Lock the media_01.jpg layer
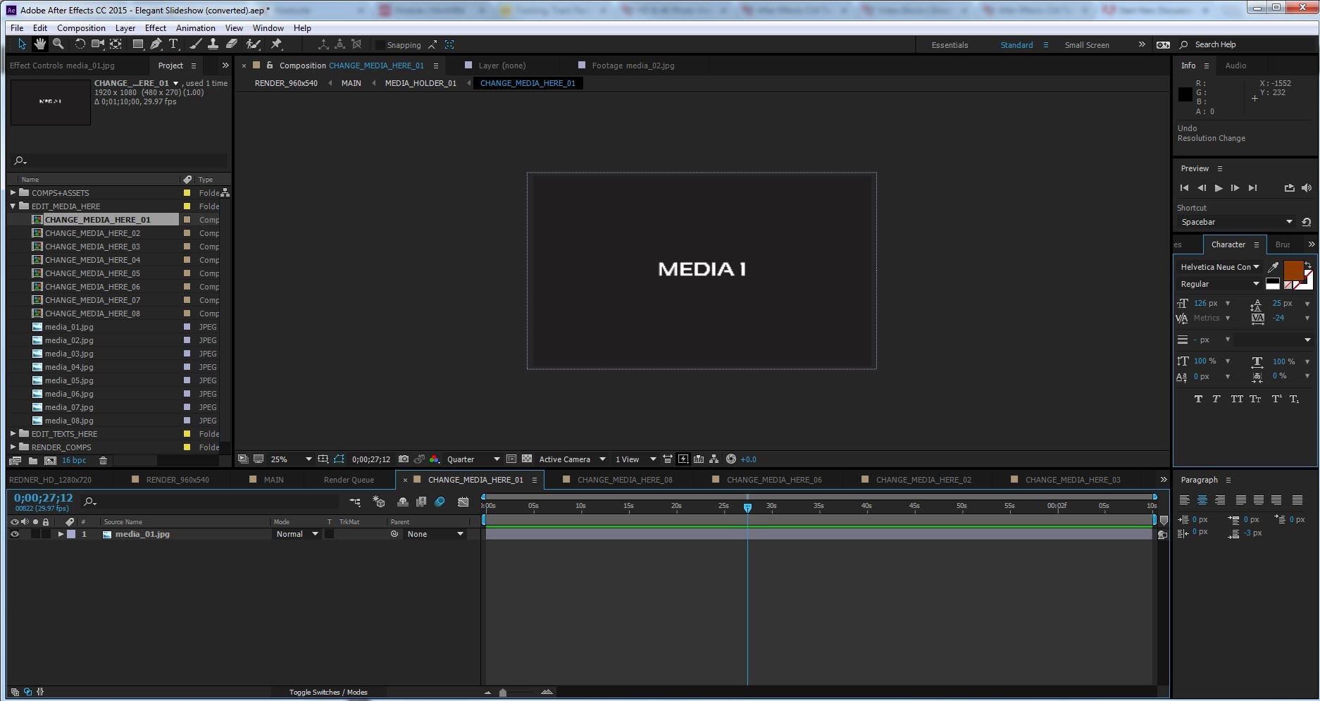Screen dimensions: 1320x701 [x=46, y=534]
